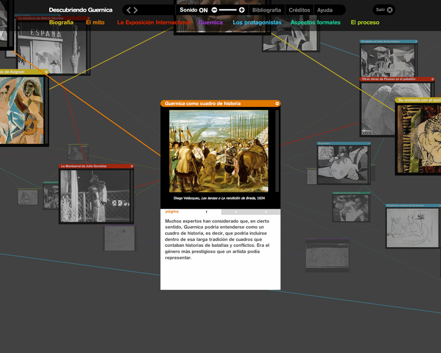
Task: Click Guernica como cuadro de historia title
Action: click(203, 103)
